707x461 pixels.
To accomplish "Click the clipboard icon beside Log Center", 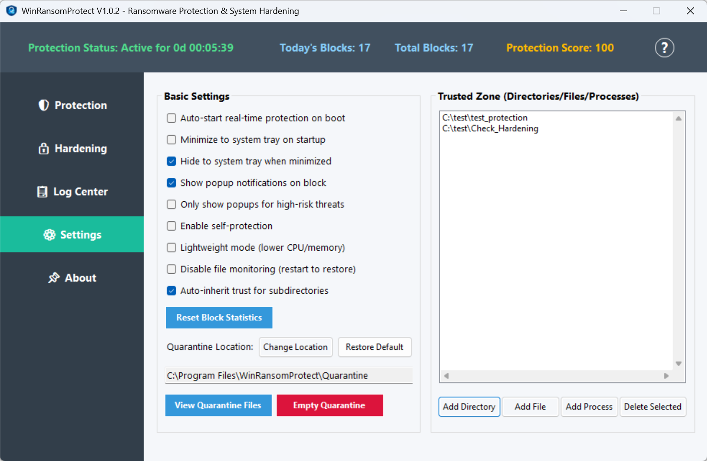I will click(43, 192).
